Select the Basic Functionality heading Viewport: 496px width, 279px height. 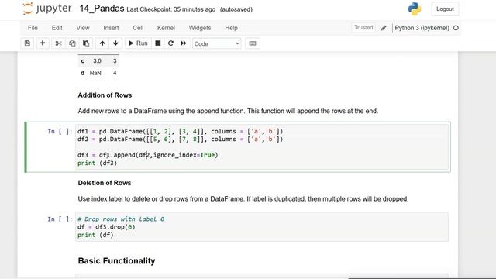tap(116, 261)
